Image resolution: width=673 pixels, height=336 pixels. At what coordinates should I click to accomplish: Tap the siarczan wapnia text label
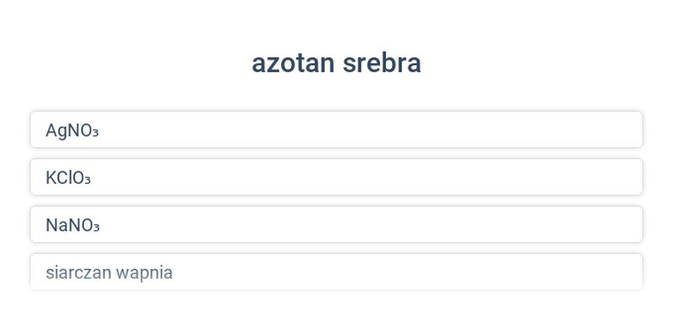(x=109, y=273)
